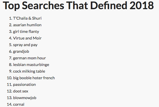159x107 pixels.
Task: Pick the 'spray and pay' entry
Action: click(x=25, y=45)
